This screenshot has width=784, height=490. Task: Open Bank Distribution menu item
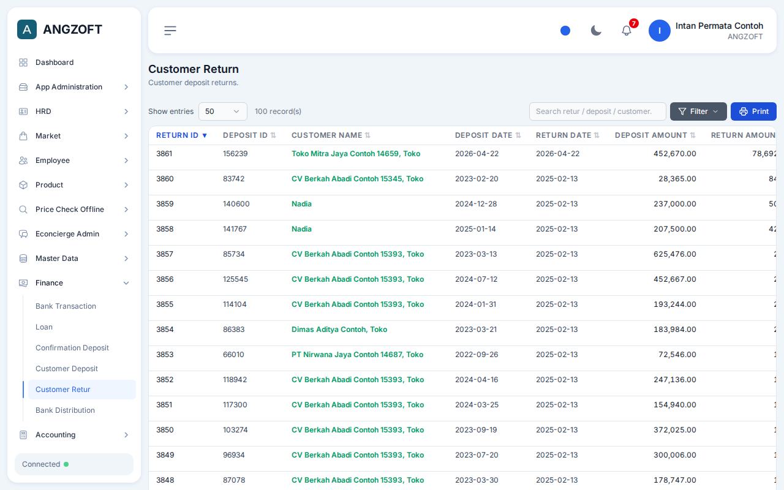tap(82, 410)
